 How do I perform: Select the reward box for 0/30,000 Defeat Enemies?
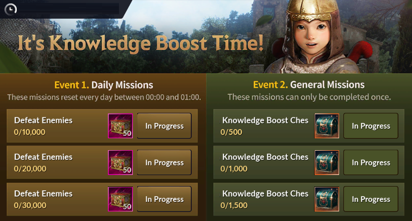[x=120, y=199]
